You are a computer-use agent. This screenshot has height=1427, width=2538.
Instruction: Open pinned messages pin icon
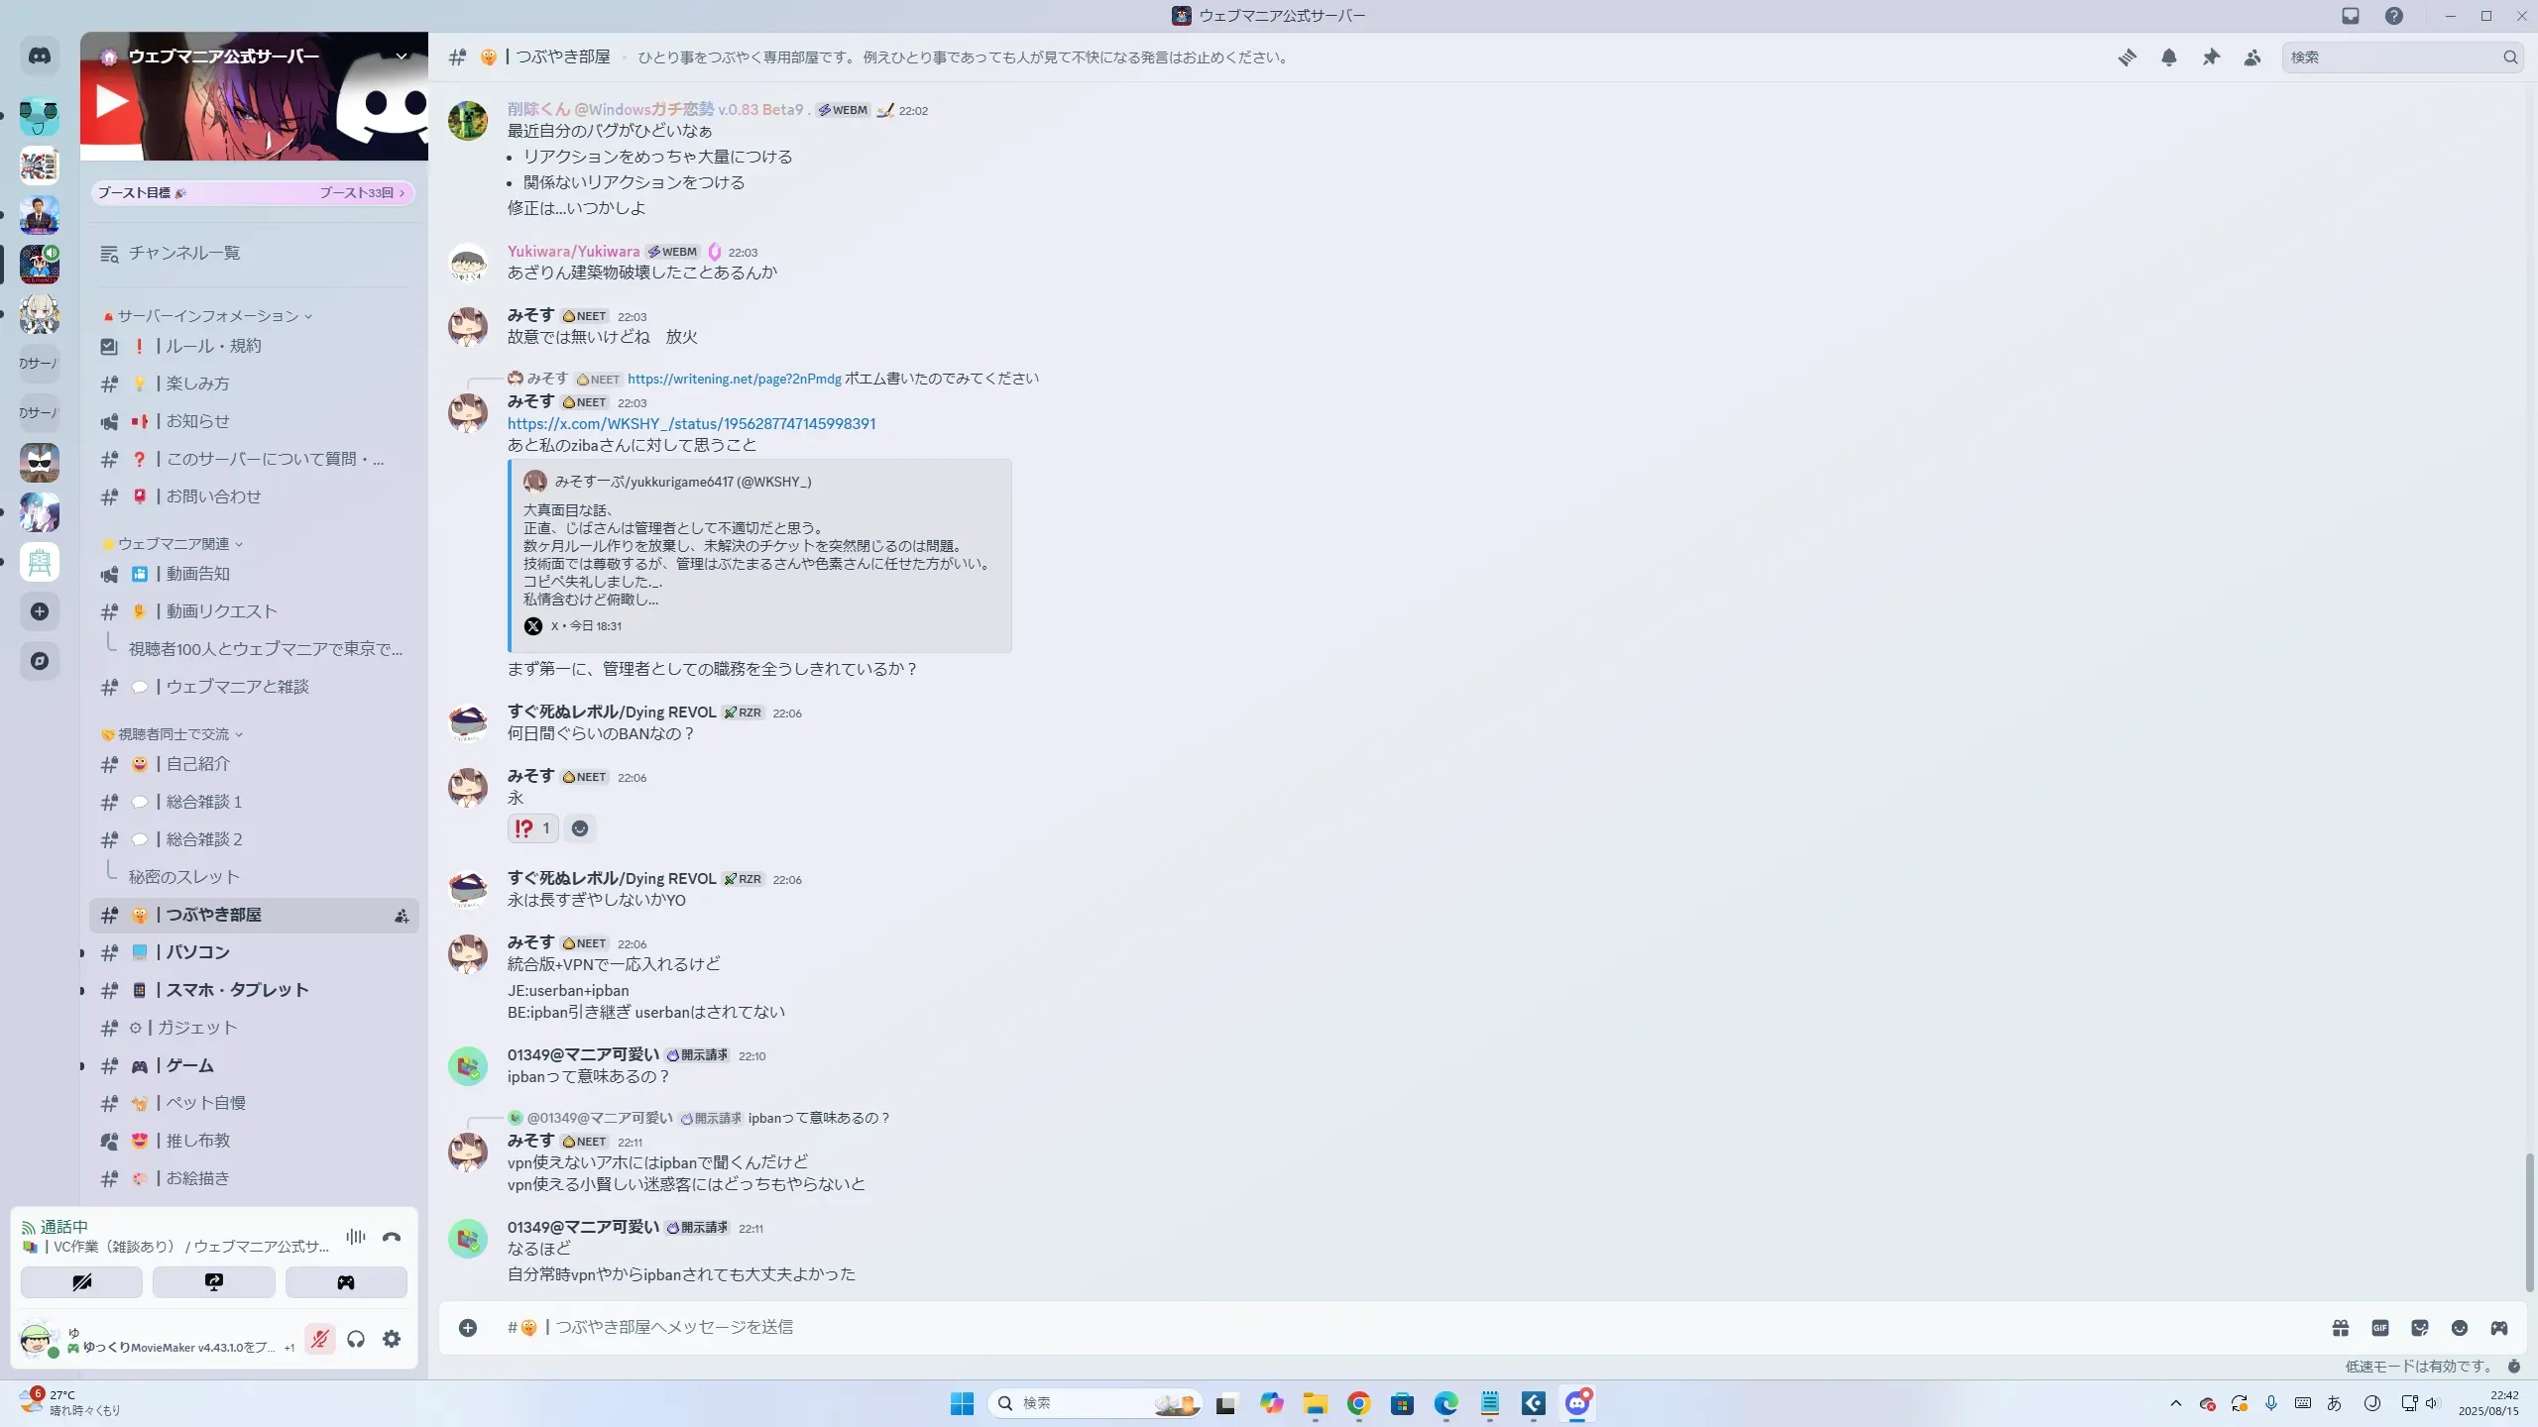(2211, 57)
